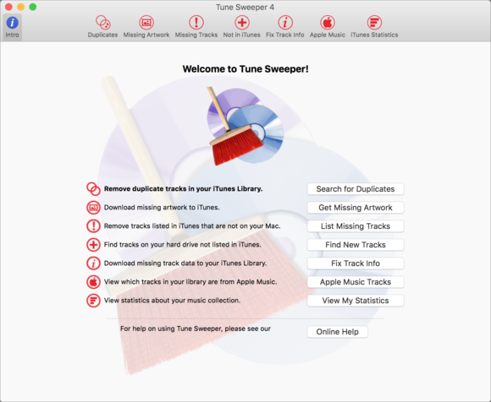
Task: Maximize the window with the green button
Action: [33, 7]
